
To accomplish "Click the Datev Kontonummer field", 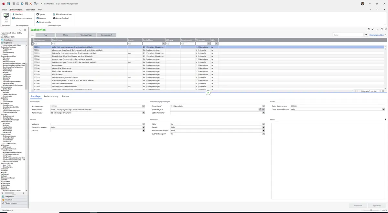I will [338, 106].
